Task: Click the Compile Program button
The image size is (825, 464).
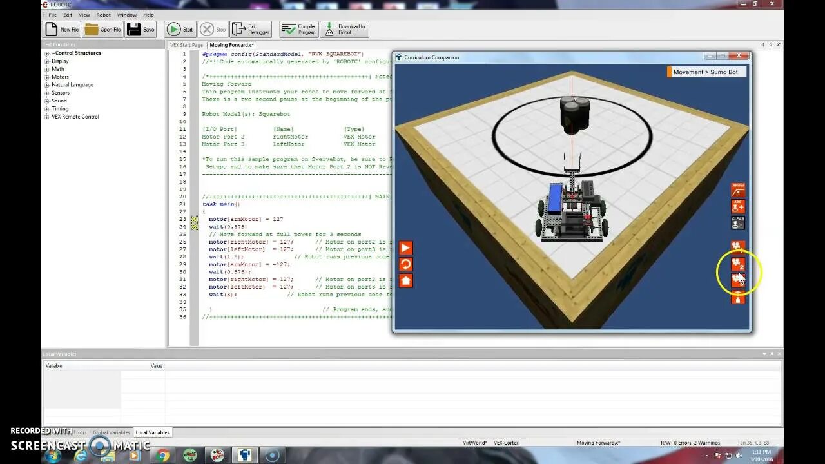Action: [299, 29]
